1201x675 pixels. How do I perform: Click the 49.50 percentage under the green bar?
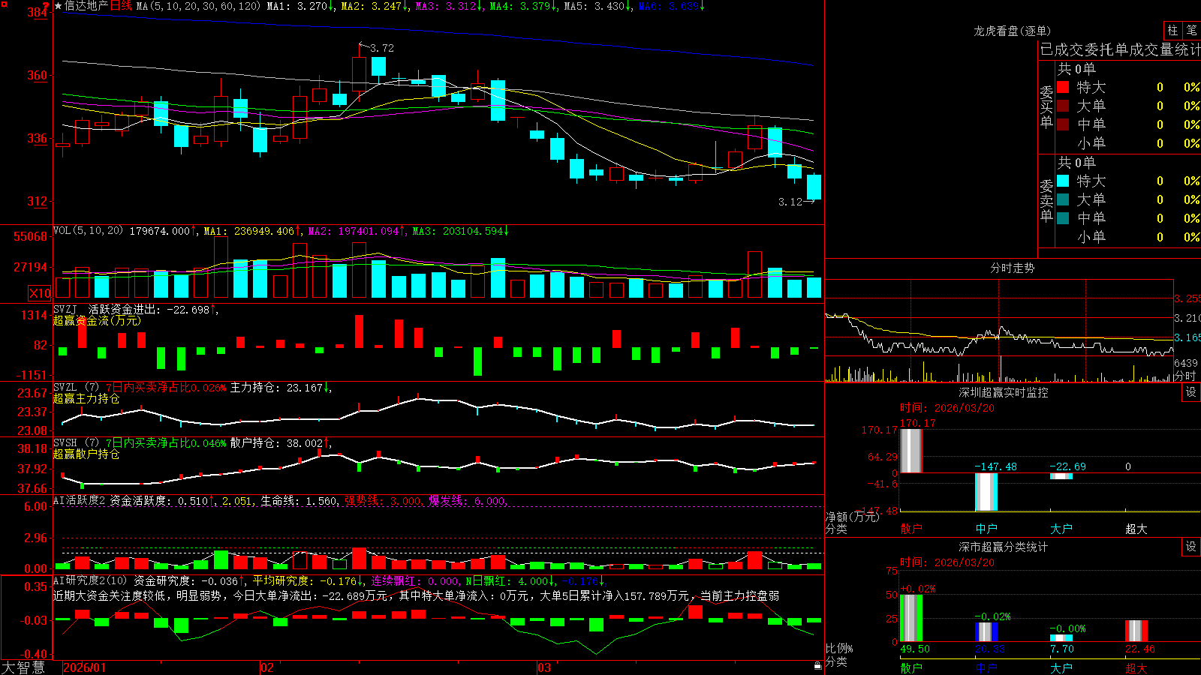[x=915, y=649]
